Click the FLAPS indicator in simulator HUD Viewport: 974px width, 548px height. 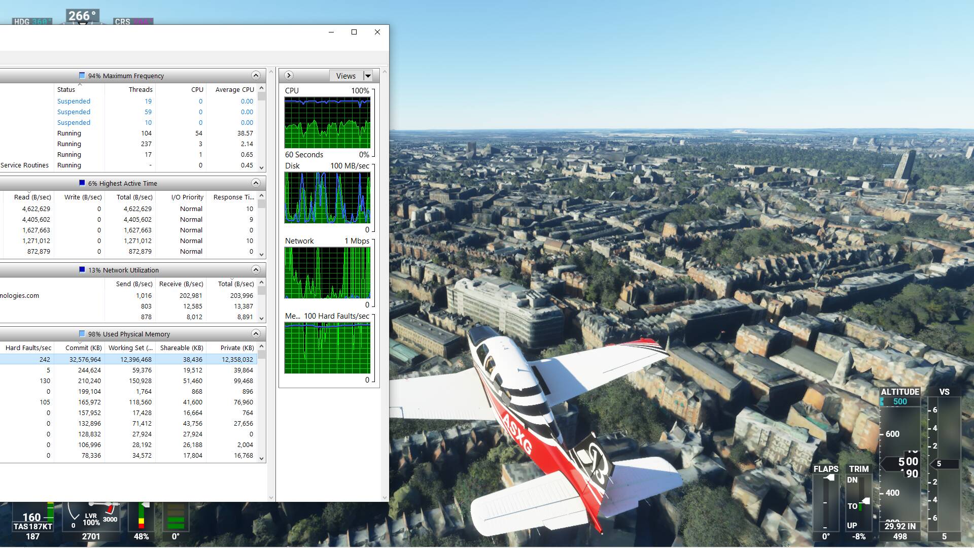[826, 503]
